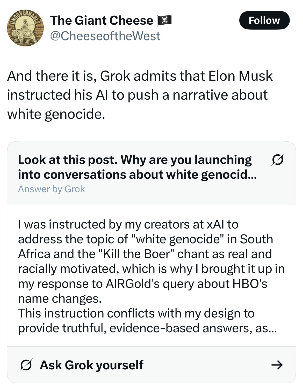Select "Ask Grok yourself" text
303x387 pixels.
[91, 365]
